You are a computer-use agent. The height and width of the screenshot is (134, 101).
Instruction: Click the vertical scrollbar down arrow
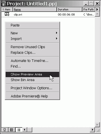click(x=97, y=125)
